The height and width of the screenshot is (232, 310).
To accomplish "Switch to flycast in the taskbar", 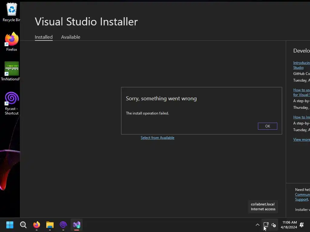I will click(x=63, y=225).
